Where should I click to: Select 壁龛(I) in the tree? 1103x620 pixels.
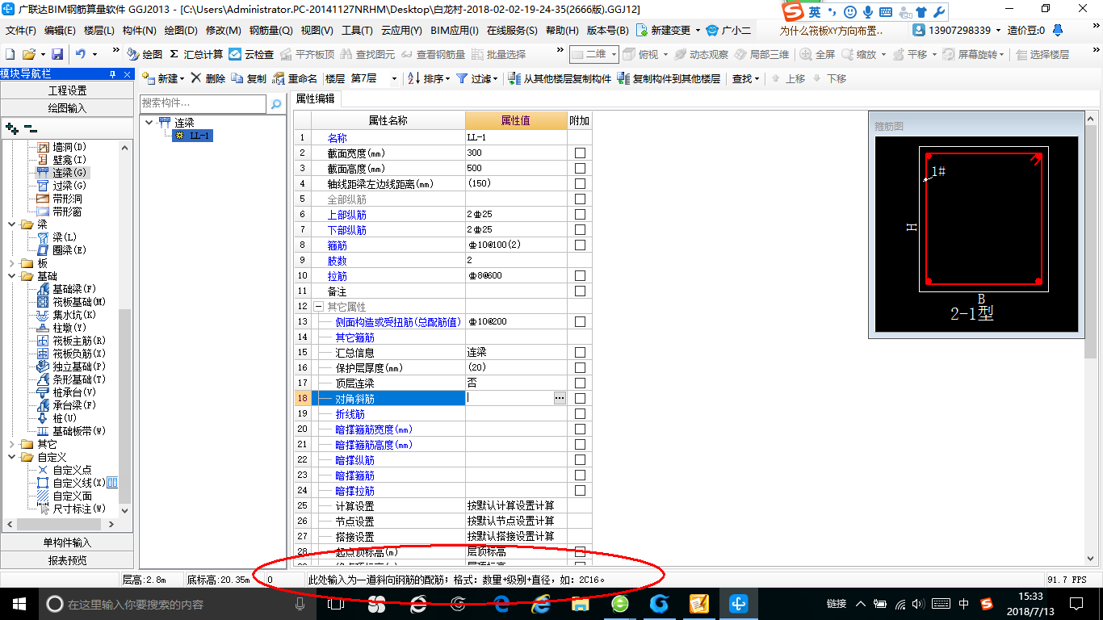69,160
